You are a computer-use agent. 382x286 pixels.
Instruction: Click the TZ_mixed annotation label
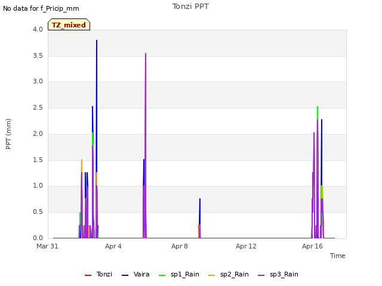tap(69, 24)
